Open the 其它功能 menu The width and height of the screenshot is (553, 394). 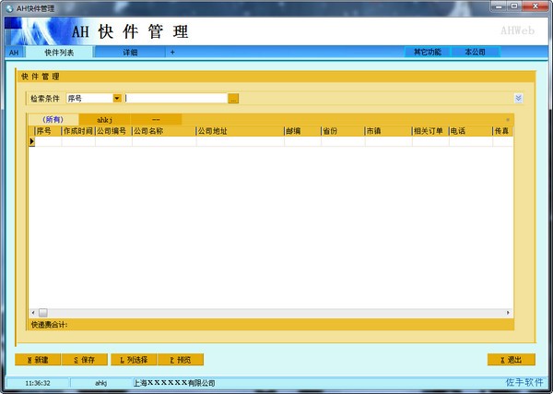(428, 52)
